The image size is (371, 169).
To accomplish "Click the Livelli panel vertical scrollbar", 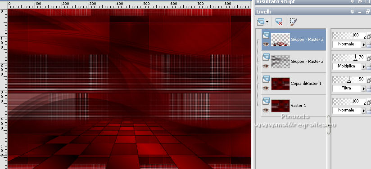I will point(328,125).
